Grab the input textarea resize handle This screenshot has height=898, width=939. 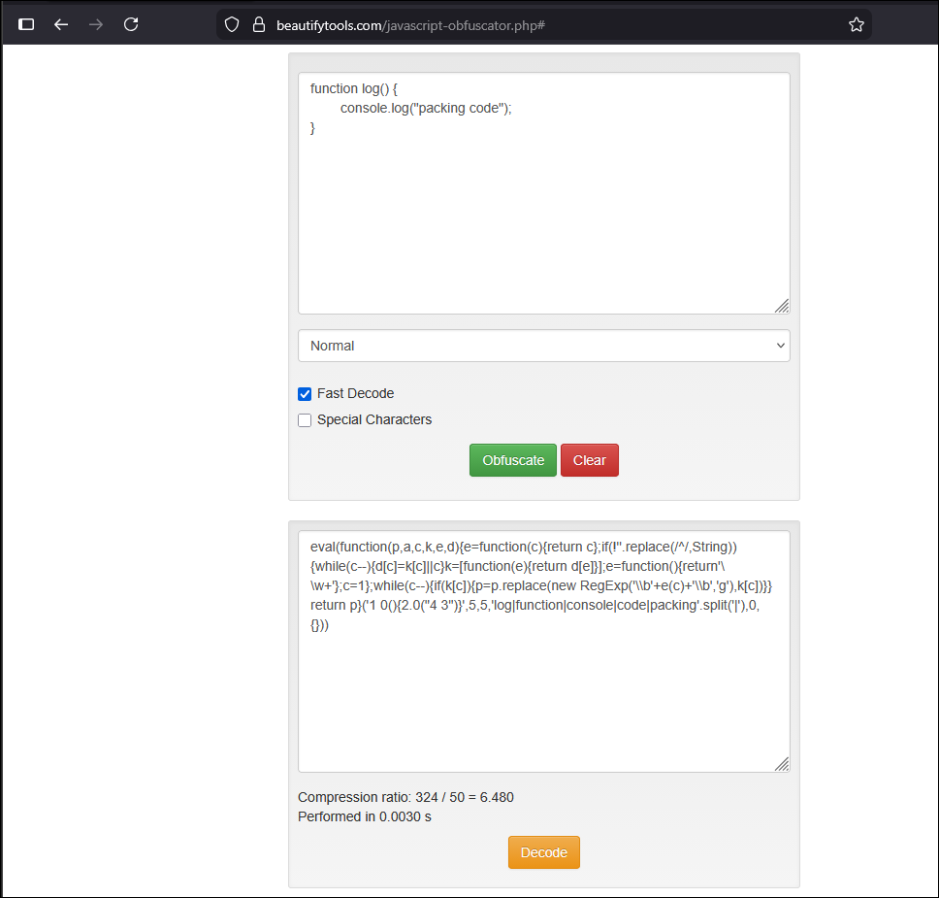pyautogui.click(x=782, y=307)
